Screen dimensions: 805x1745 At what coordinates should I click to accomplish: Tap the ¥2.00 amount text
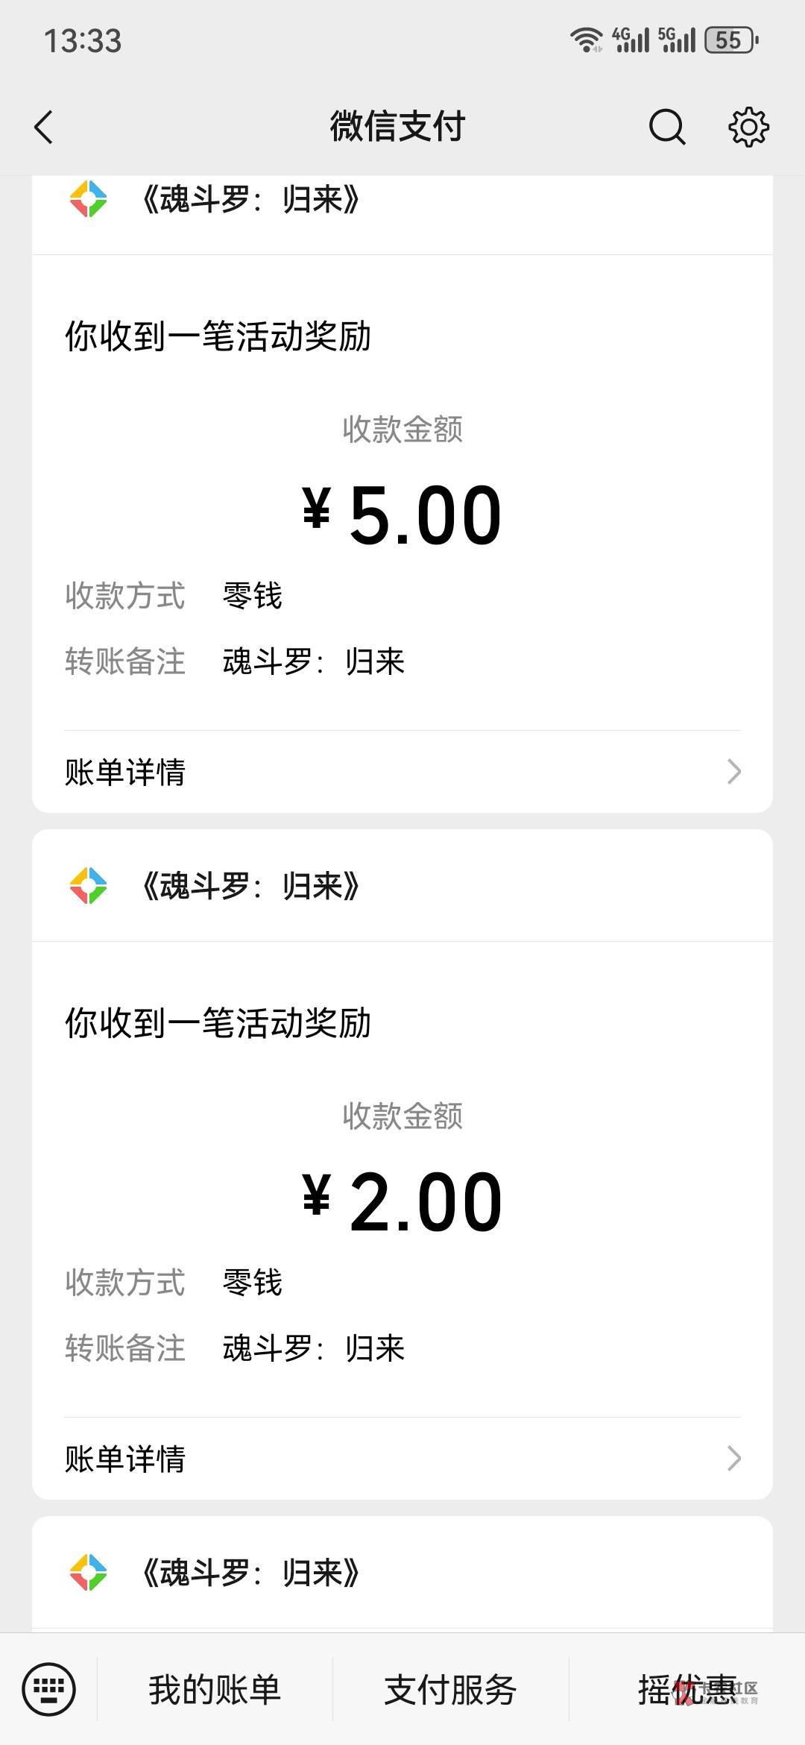coord(402,1201)
